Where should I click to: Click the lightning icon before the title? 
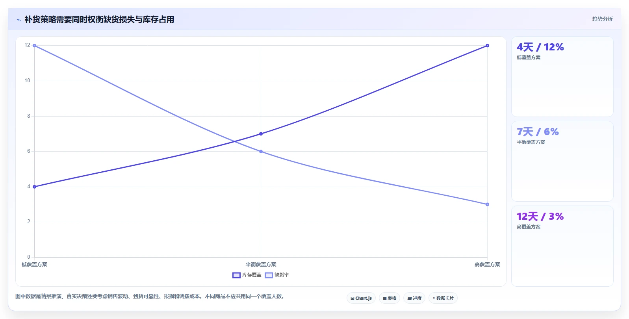19,20
